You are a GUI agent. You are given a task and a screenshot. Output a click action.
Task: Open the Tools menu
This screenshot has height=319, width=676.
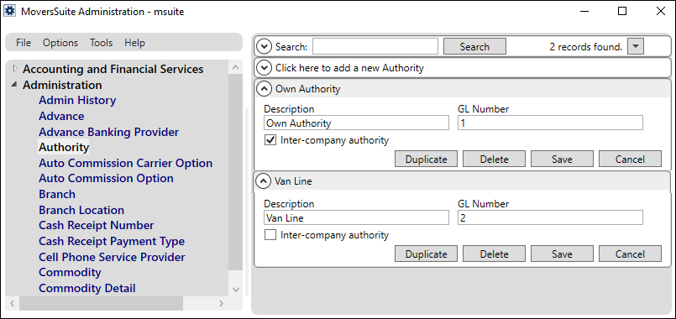[x=102, y=43]
